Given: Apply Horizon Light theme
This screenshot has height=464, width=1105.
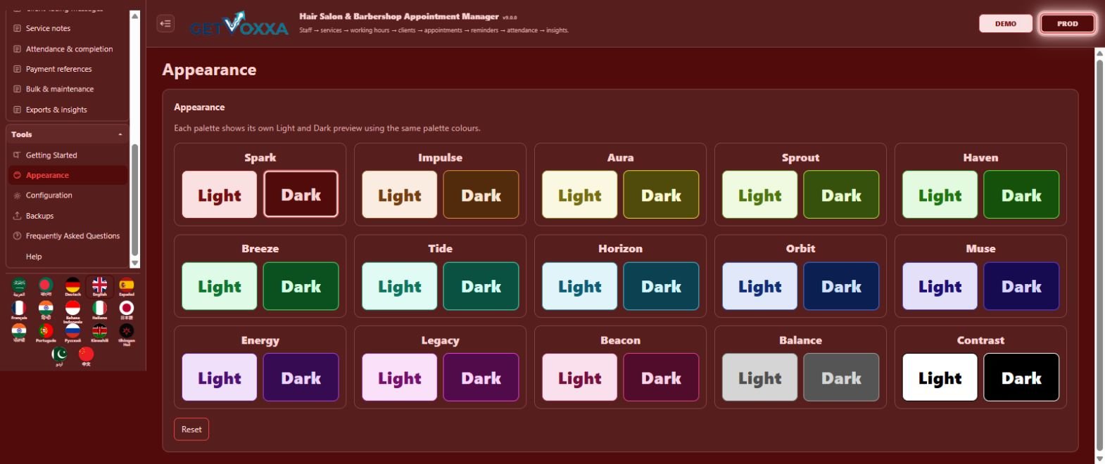Looking at the screenshot, I should (x=580, y=286).
